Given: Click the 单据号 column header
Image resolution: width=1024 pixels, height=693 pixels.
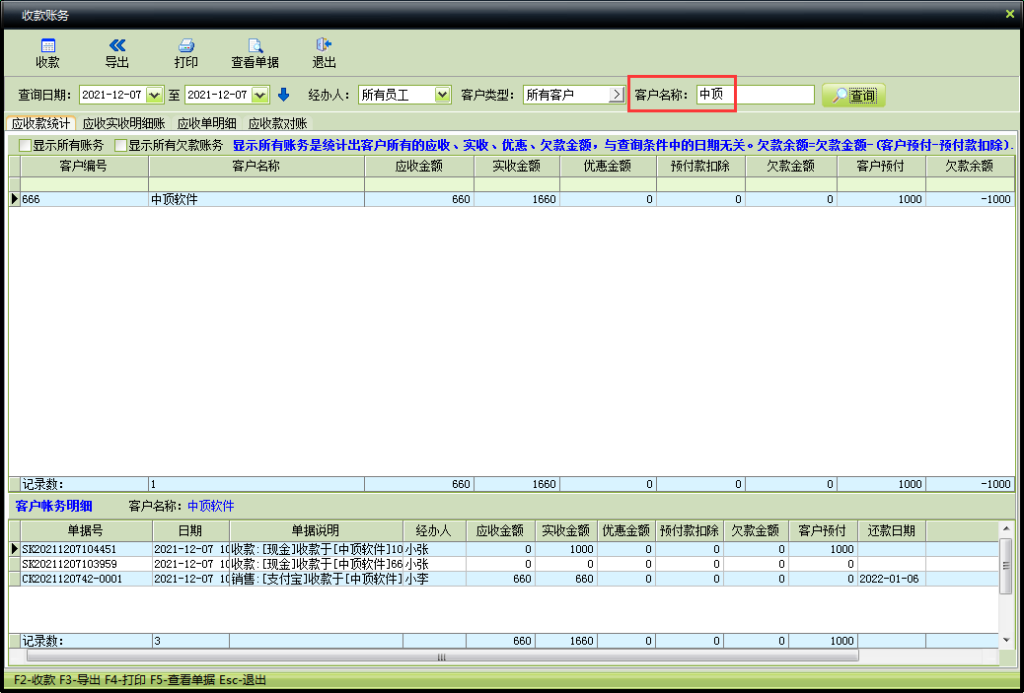Looking at the screenshot, I should (86, 531).
